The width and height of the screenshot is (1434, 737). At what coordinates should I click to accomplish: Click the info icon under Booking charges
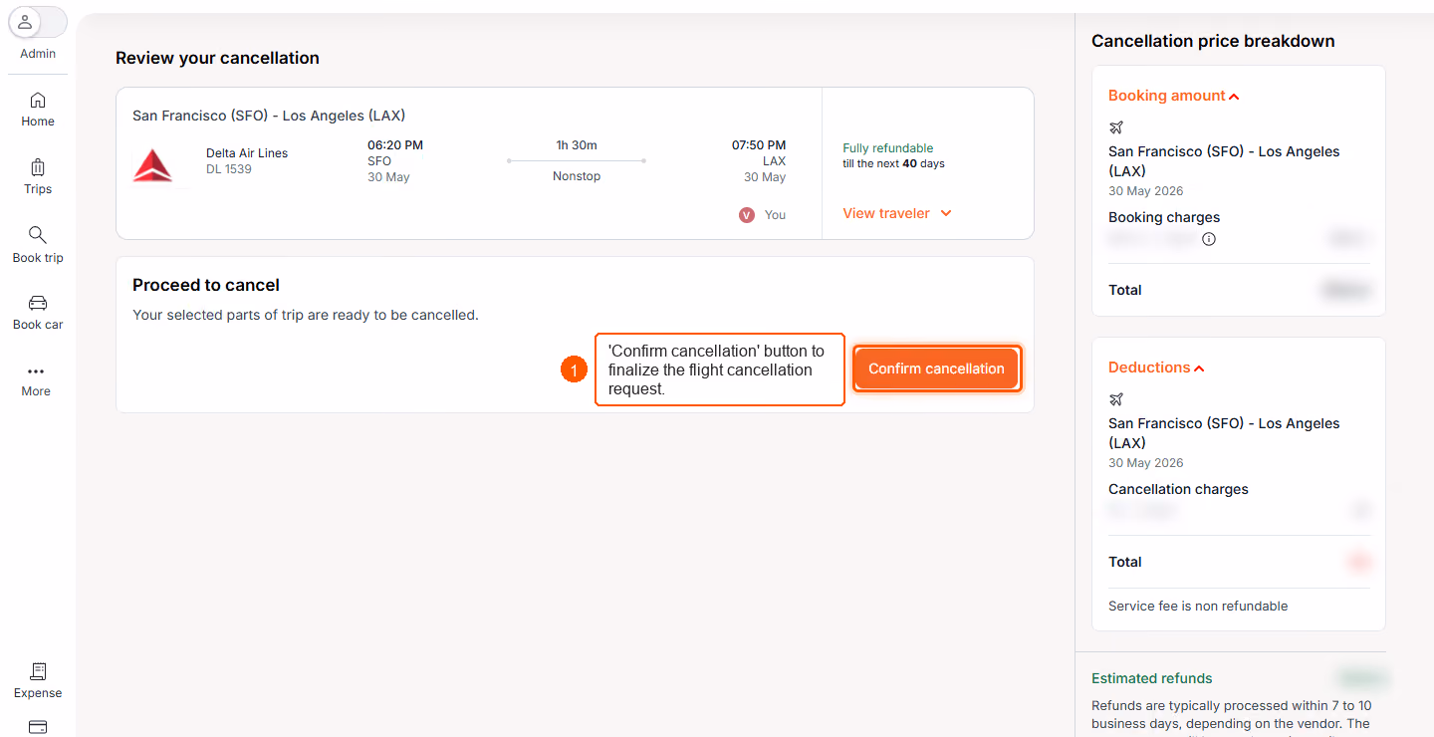[1209, 239]
